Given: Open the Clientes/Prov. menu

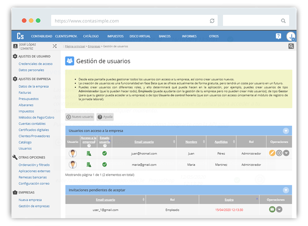Looking at the screenshot, I should point(66,36).
